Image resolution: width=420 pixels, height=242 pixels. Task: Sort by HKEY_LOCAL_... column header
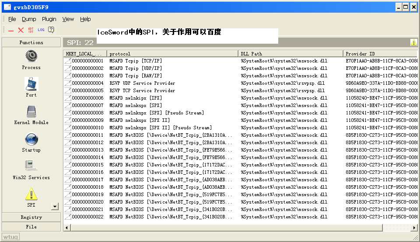(85, 54)
